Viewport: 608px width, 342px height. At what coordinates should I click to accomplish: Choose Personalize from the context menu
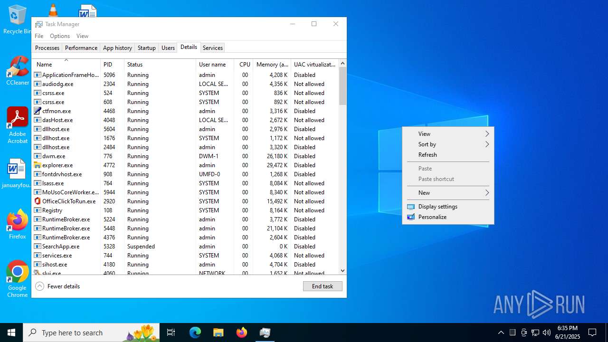[x=448, y=217]
